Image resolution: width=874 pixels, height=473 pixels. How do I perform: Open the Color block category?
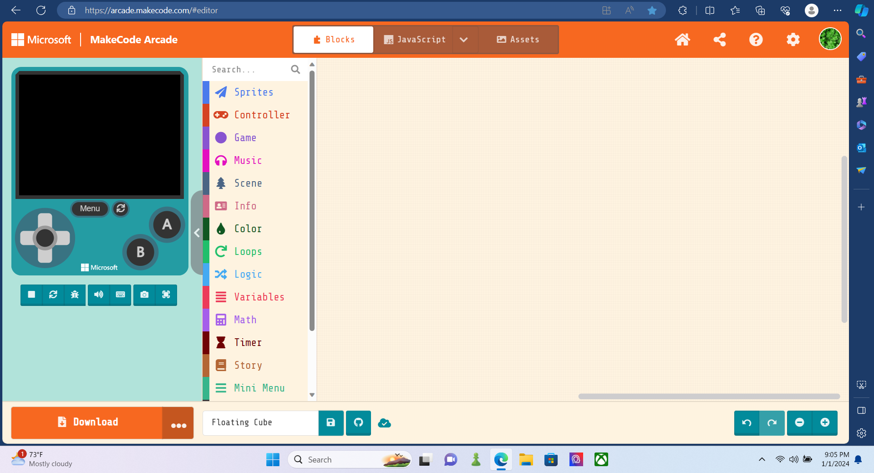[x=255, y=229]
